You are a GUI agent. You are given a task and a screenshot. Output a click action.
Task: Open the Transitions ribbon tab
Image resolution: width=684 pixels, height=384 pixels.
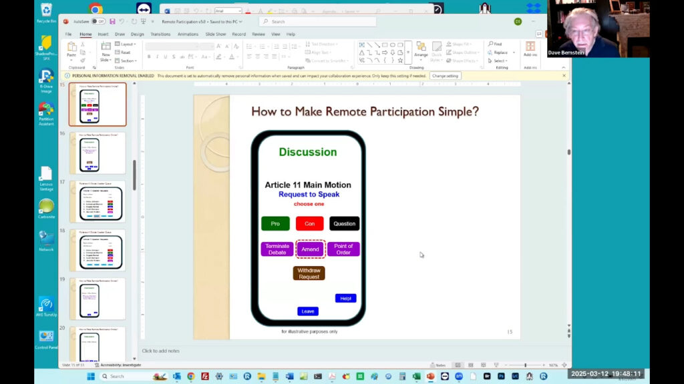tap(160, 34)
